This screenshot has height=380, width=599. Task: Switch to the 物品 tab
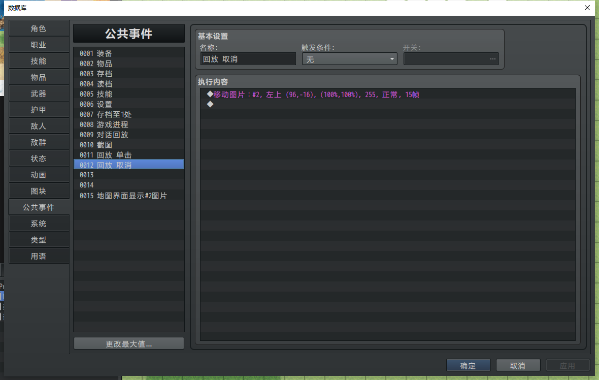click(x=39, y=77)
